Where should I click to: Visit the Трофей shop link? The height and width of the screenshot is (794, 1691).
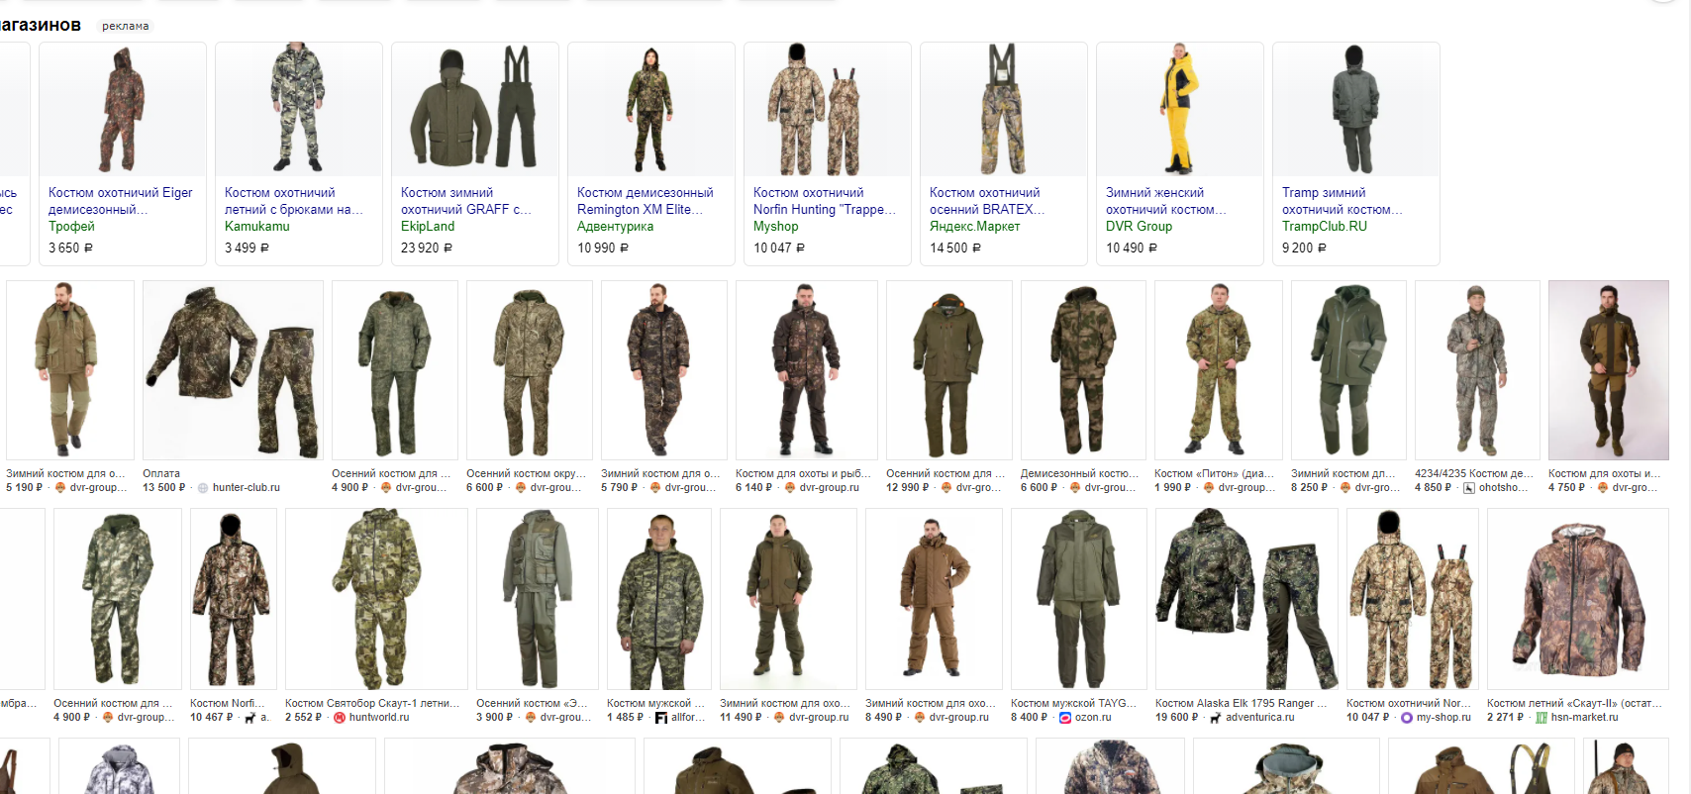click(71, 227)
